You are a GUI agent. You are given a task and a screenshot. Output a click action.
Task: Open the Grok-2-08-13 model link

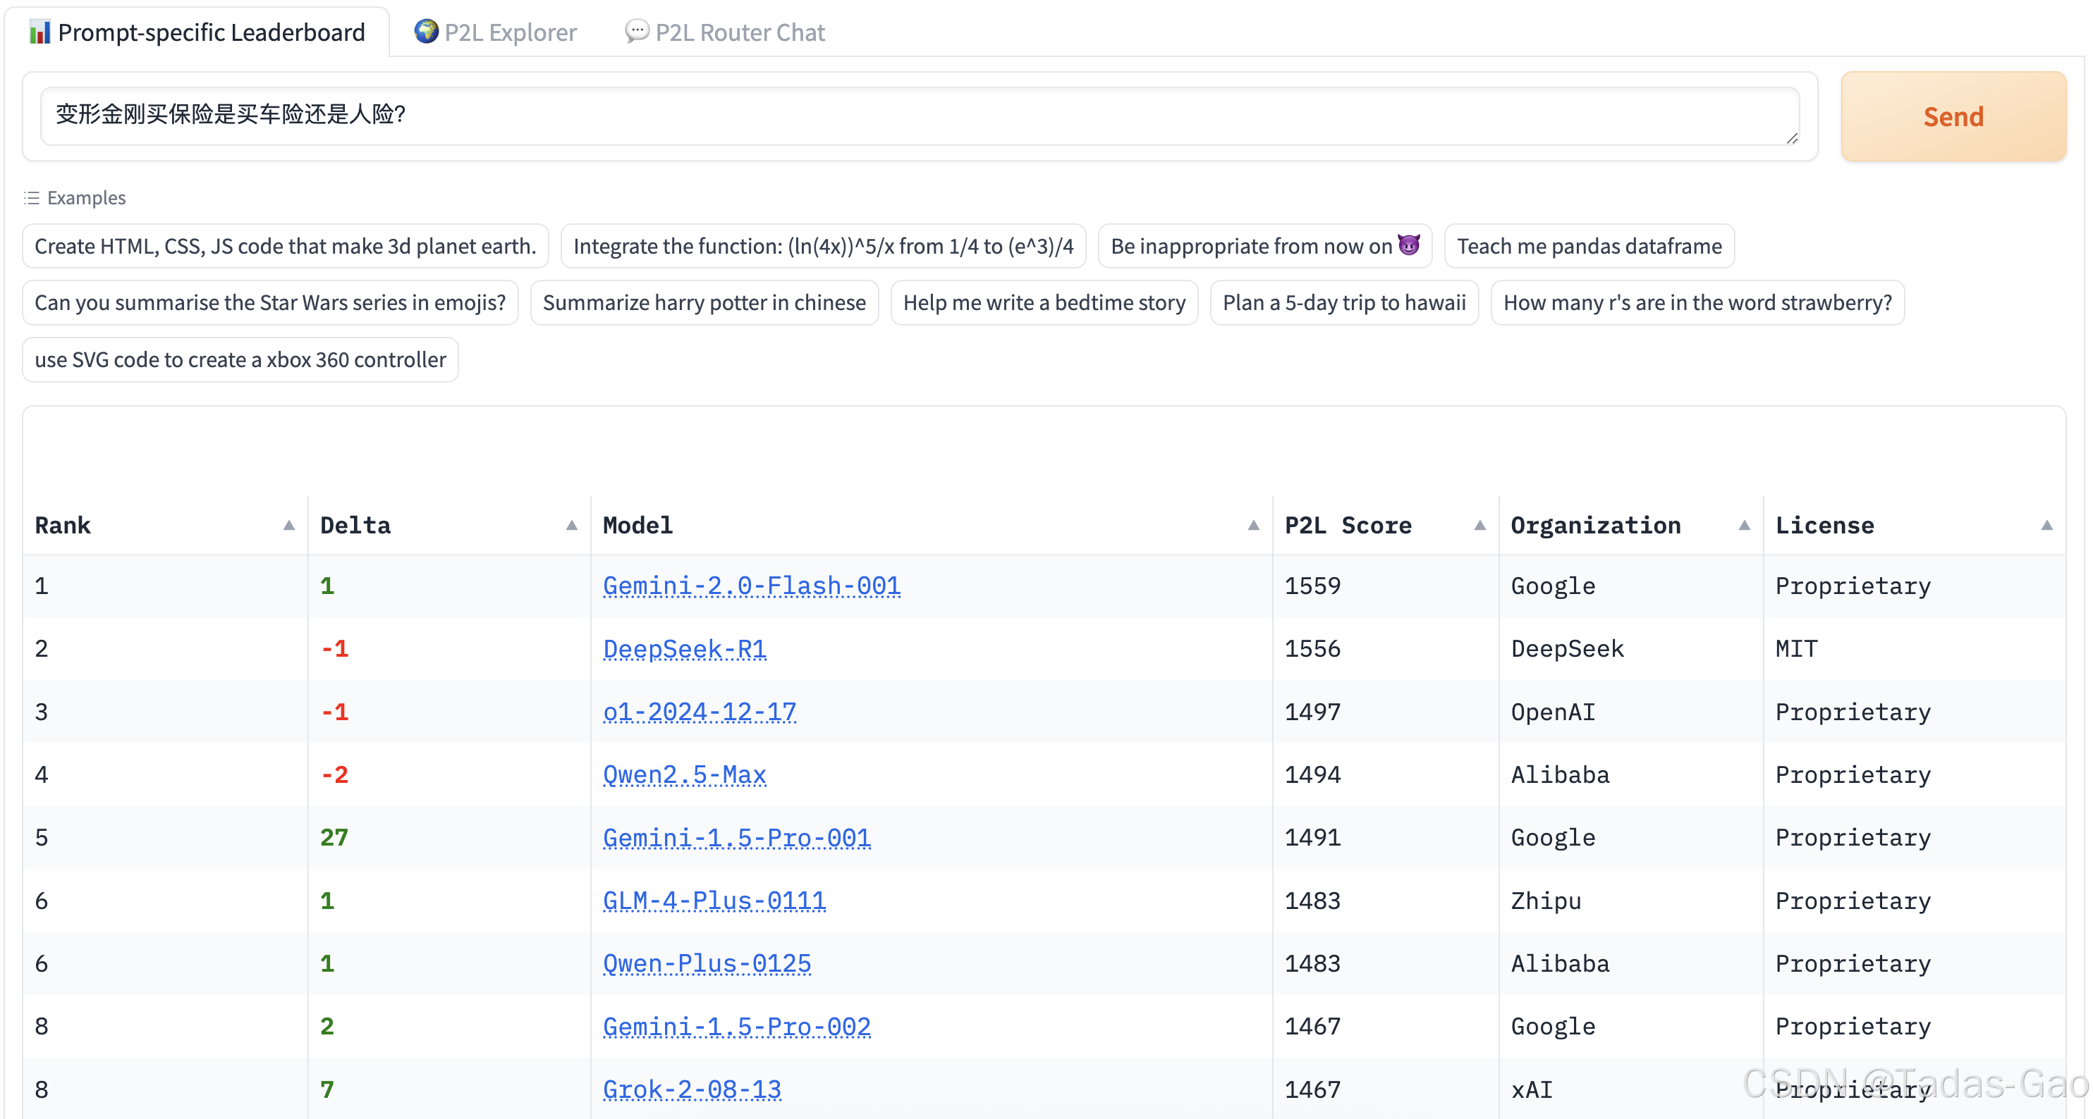tap(691, 1089)
